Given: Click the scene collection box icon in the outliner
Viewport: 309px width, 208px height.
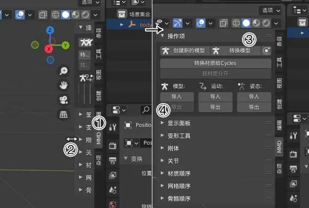Looking at the screenshot, I should (122, 14).
